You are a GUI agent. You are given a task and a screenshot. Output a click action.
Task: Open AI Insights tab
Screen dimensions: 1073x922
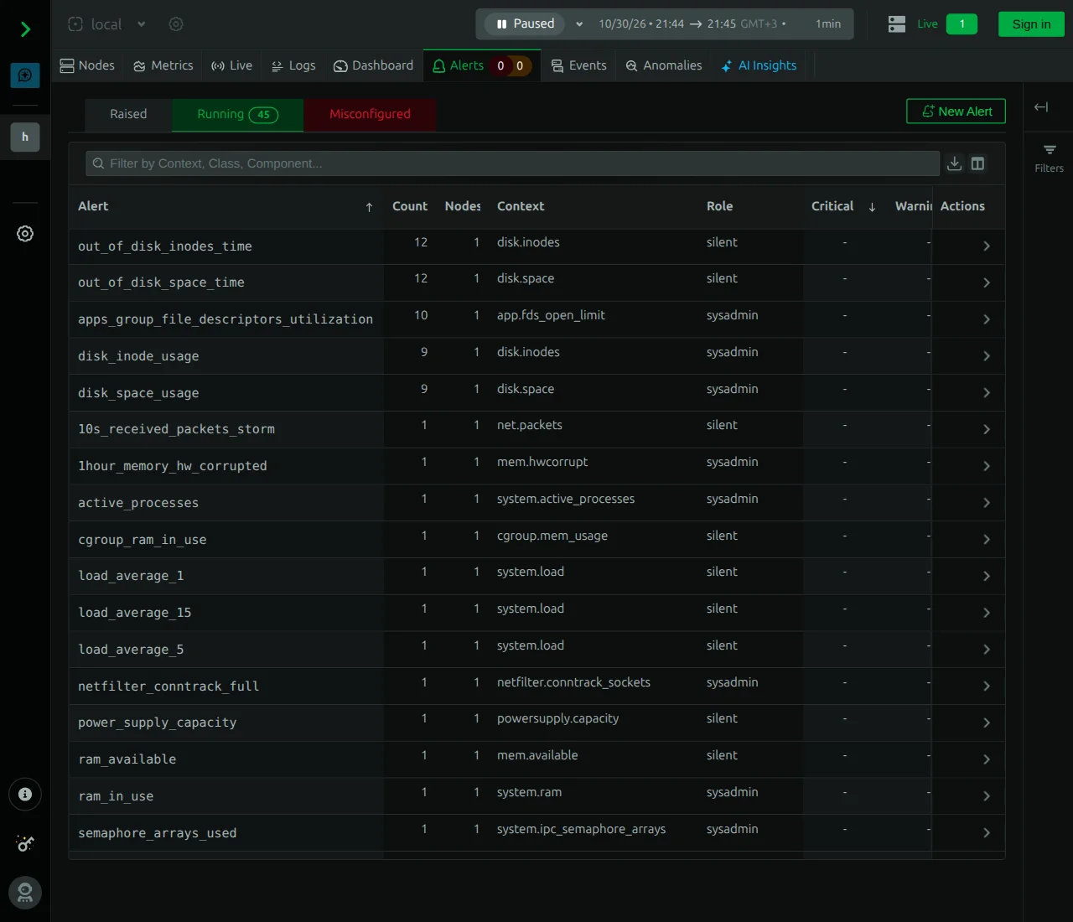tap(759, 65)
